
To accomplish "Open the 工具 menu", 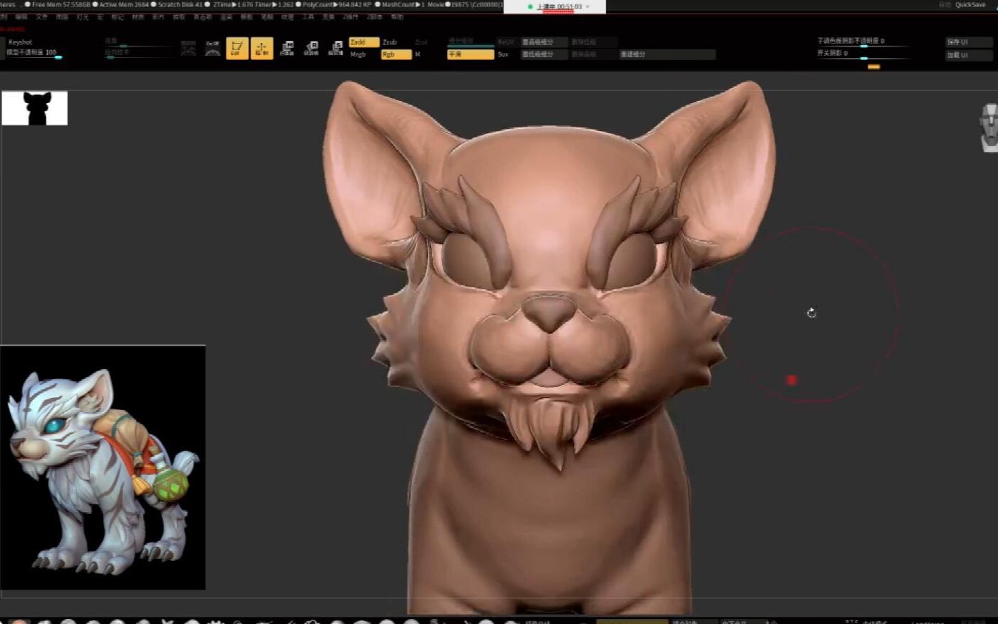I will click(x=308, y=16).
